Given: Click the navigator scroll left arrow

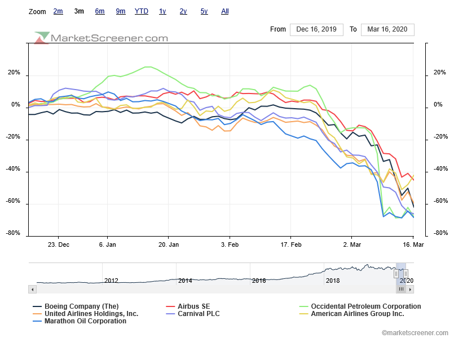Looking at the screenshot, I should point(33,289).
